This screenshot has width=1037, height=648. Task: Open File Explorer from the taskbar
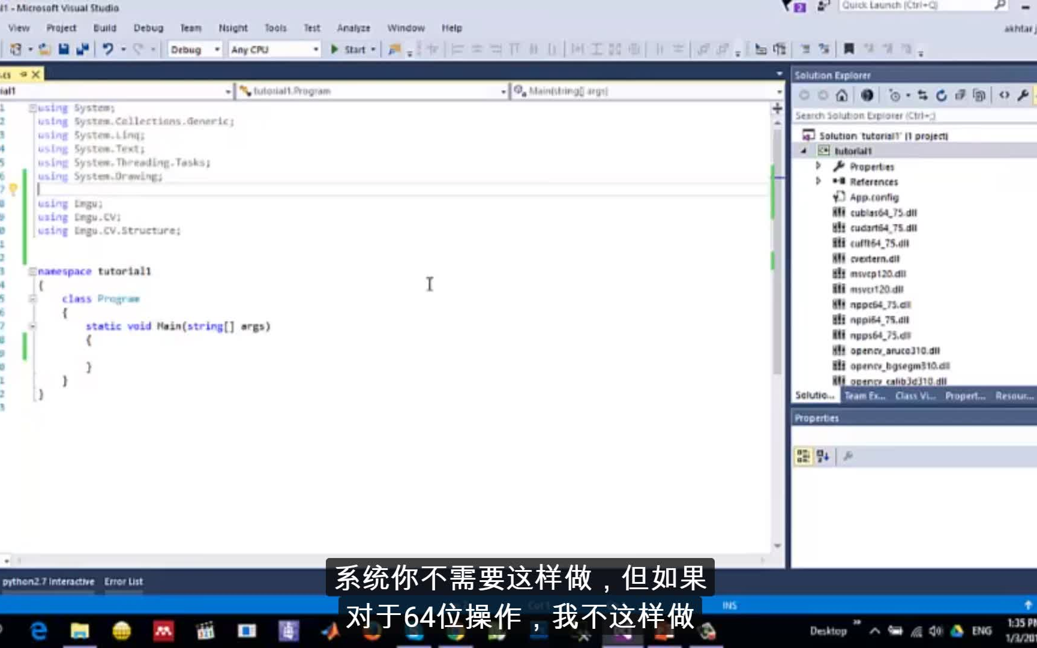(80, 631)
